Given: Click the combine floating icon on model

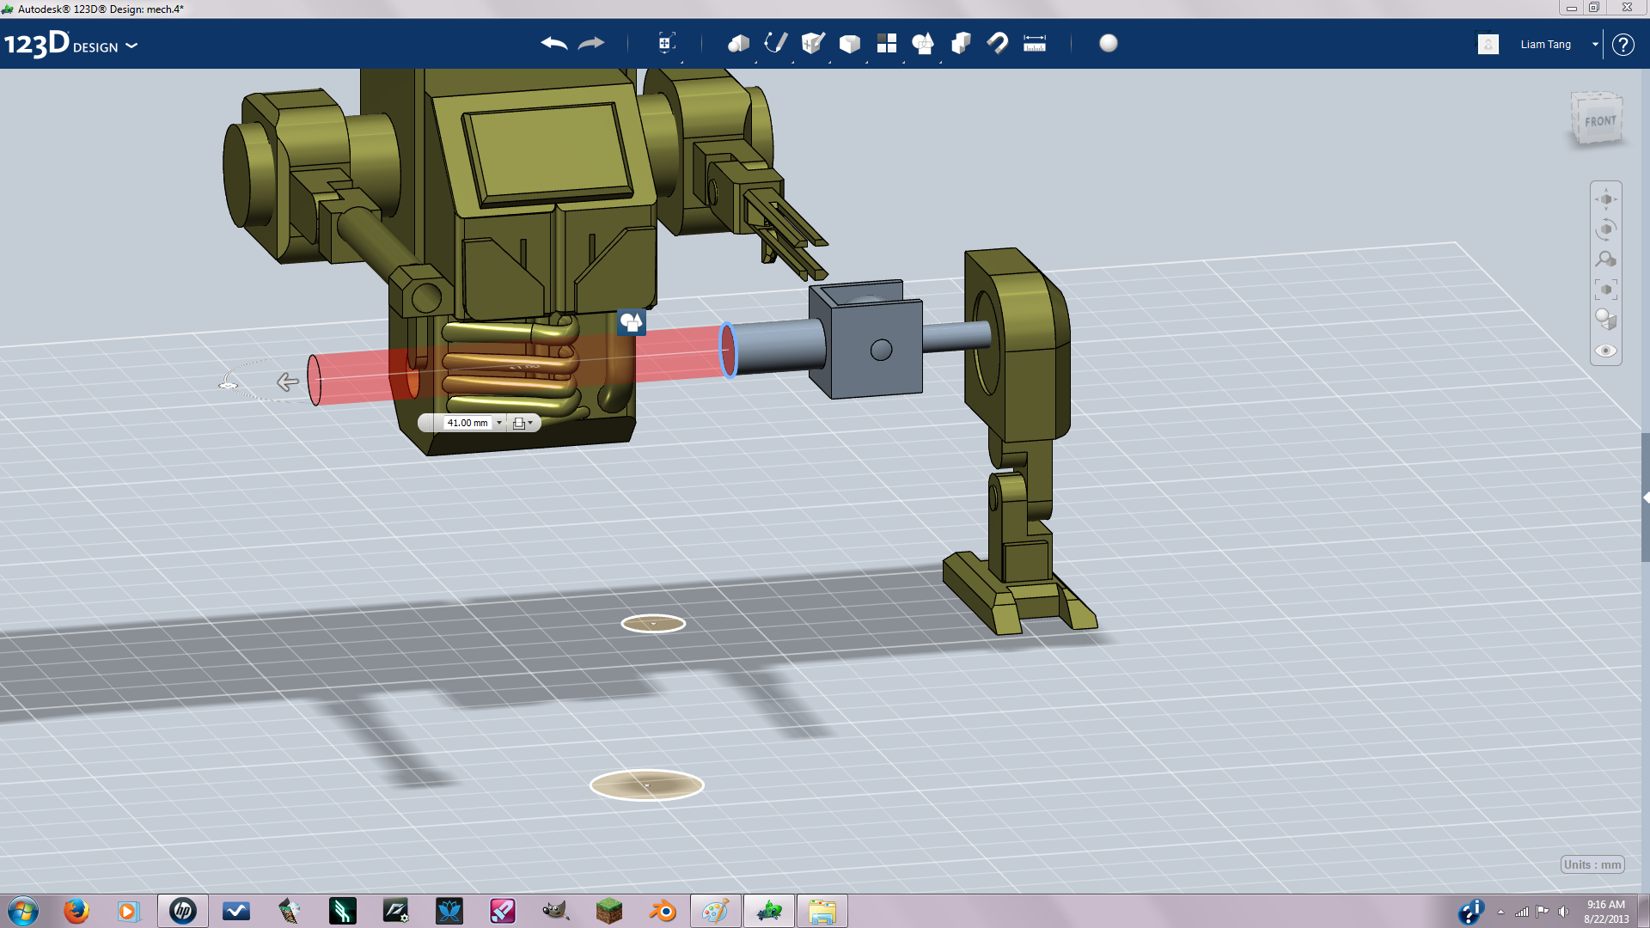Looking at the screenshot, I should click(632, 323).
